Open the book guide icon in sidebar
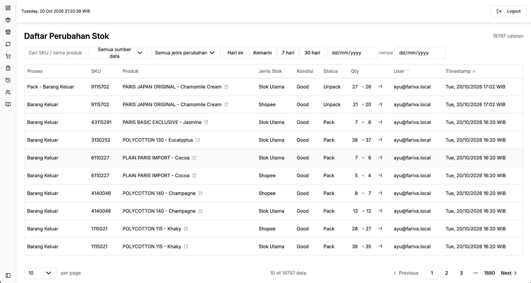Viewport: 531px width, 283px height. pos(8,104)
